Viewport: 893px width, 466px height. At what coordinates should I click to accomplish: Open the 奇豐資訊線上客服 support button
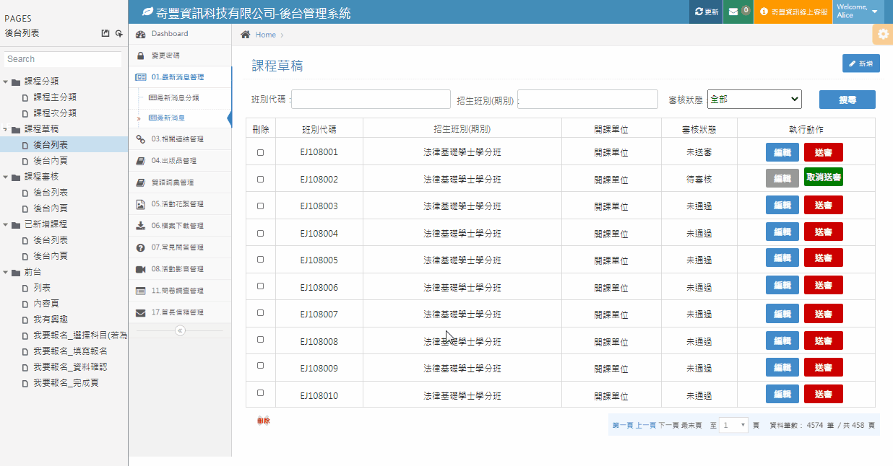click(793, 12)
